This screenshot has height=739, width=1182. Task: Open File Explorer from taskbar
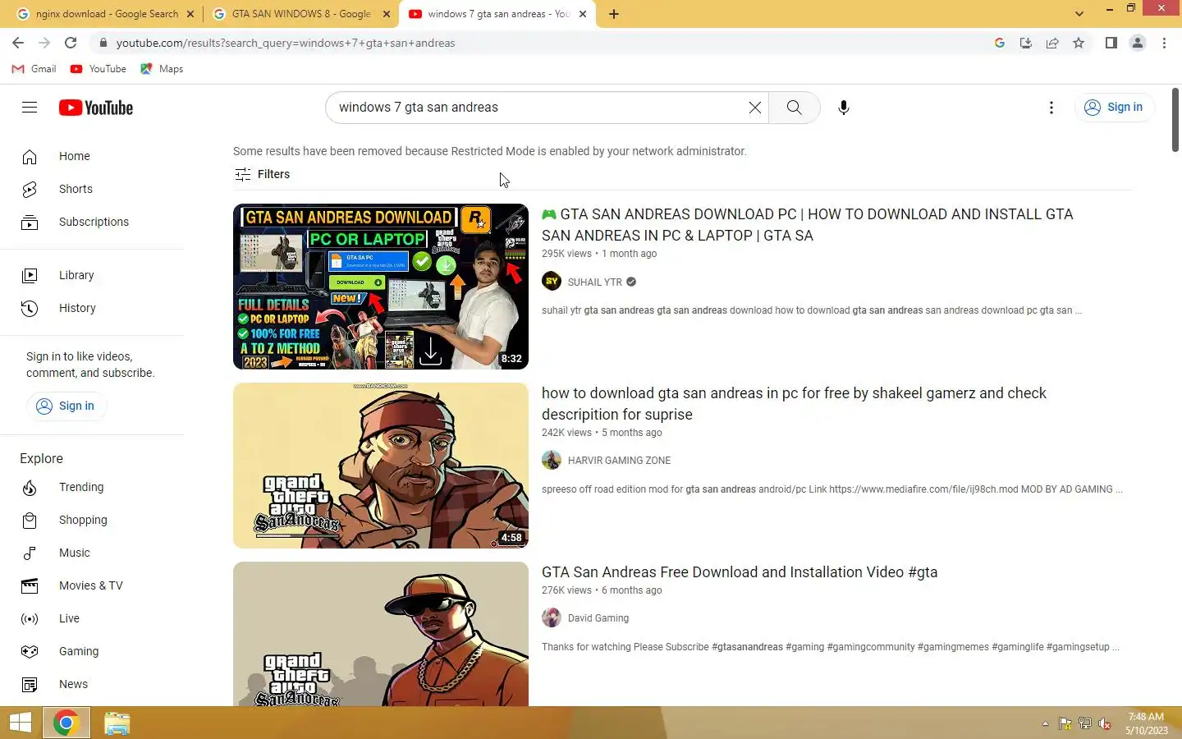tap(117, 723)
